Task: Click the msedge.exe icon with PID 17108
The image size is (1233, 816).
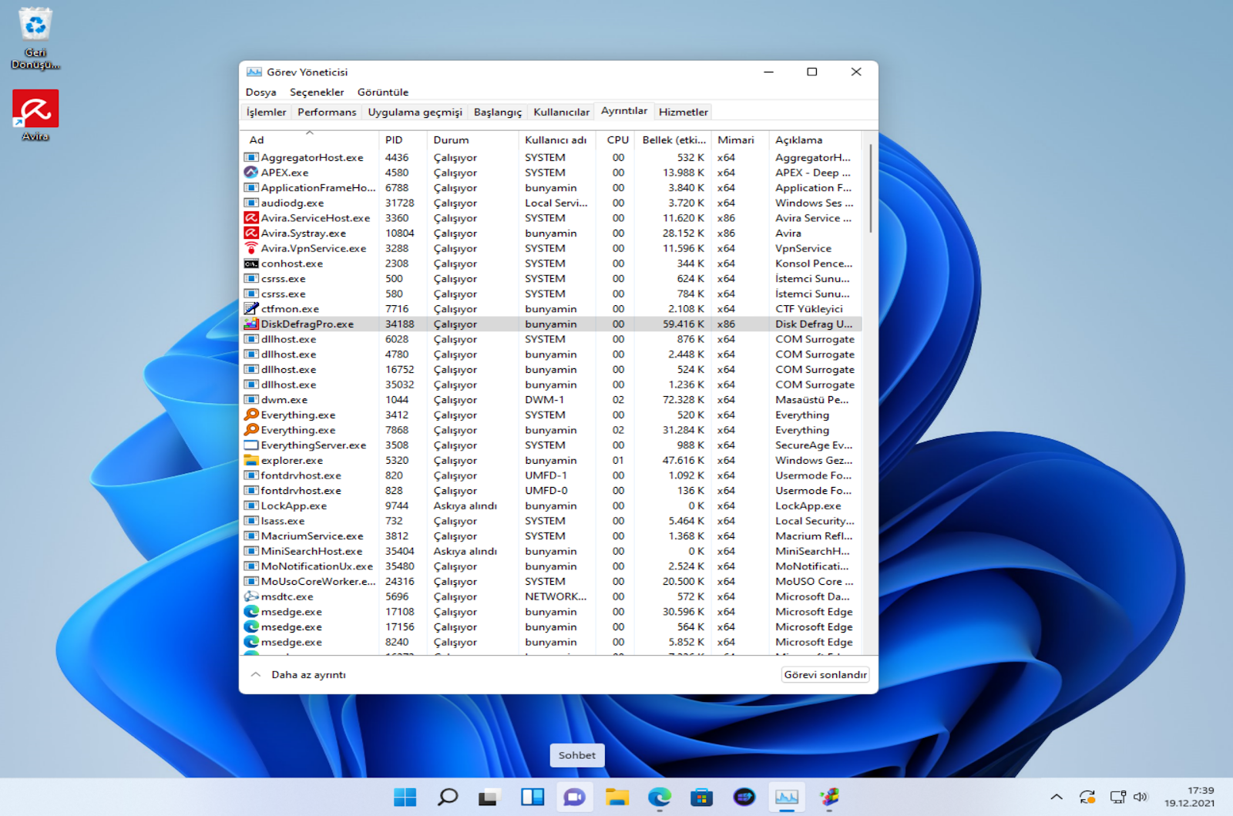Action: point(250,612)
